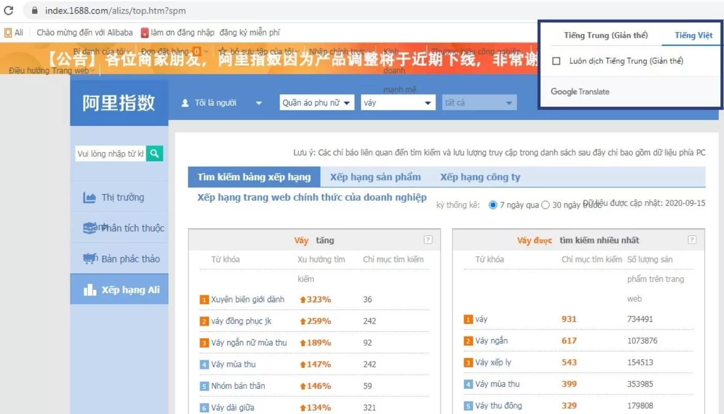The width and height of the screenshot is (724, 414).
Task: Switch to Tìm kiếm bảng xếp hạng tab
Action: (x=254, y=177)
